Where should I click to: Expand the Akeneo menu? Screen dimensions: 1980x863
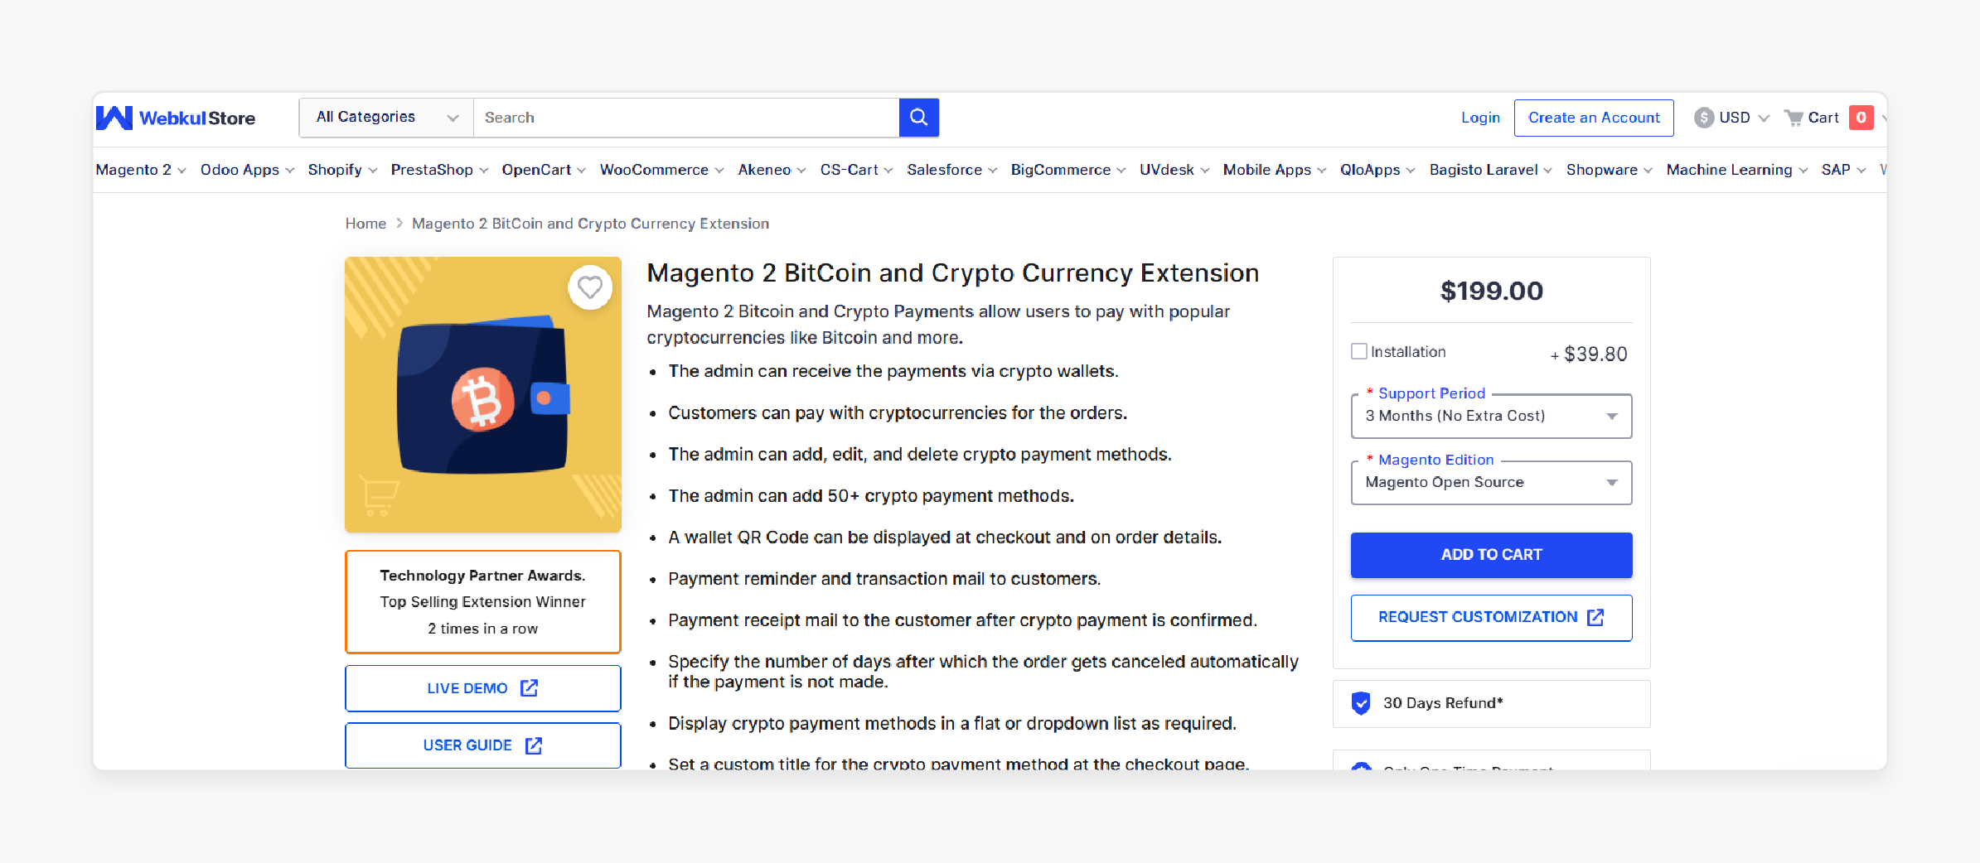pos(772,170)
